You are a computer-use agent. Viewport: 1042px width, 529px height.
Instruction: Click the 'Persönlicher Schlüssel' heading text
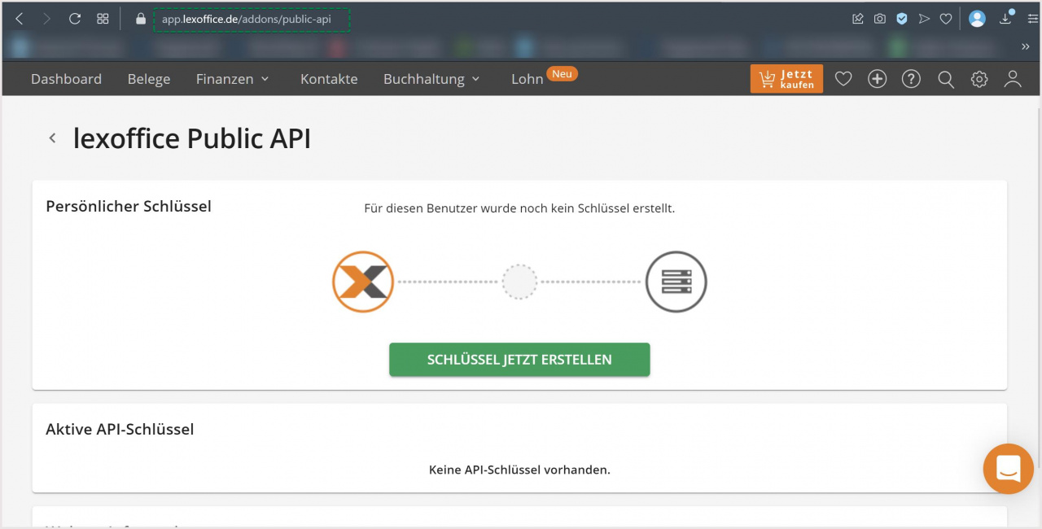(x=129, y=207)
